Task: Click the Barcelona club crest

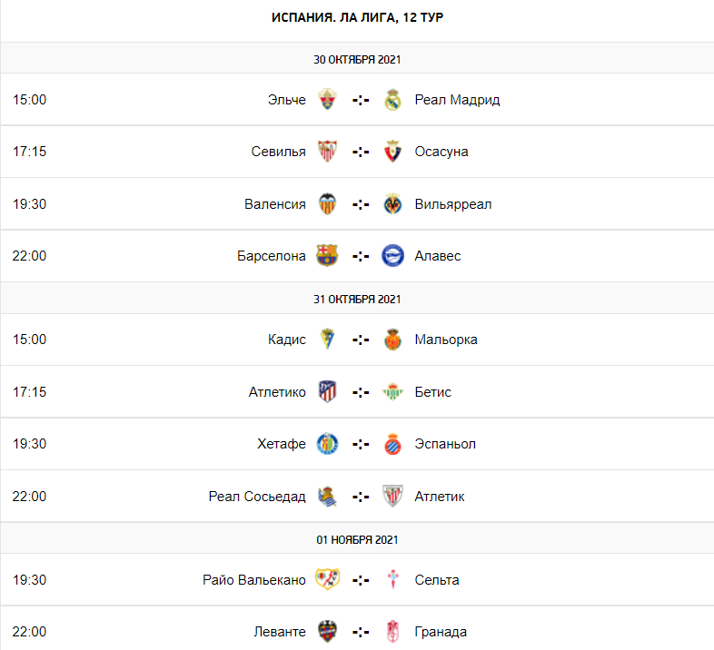Action: click(327, 256)
